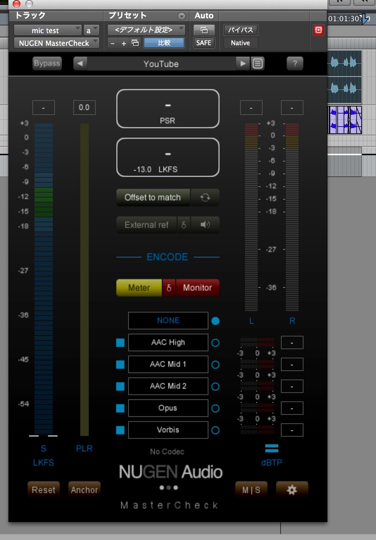Select the AAC High monitor radio button
The width and height of the screenshot is (376, 540).
click(215, 343)
